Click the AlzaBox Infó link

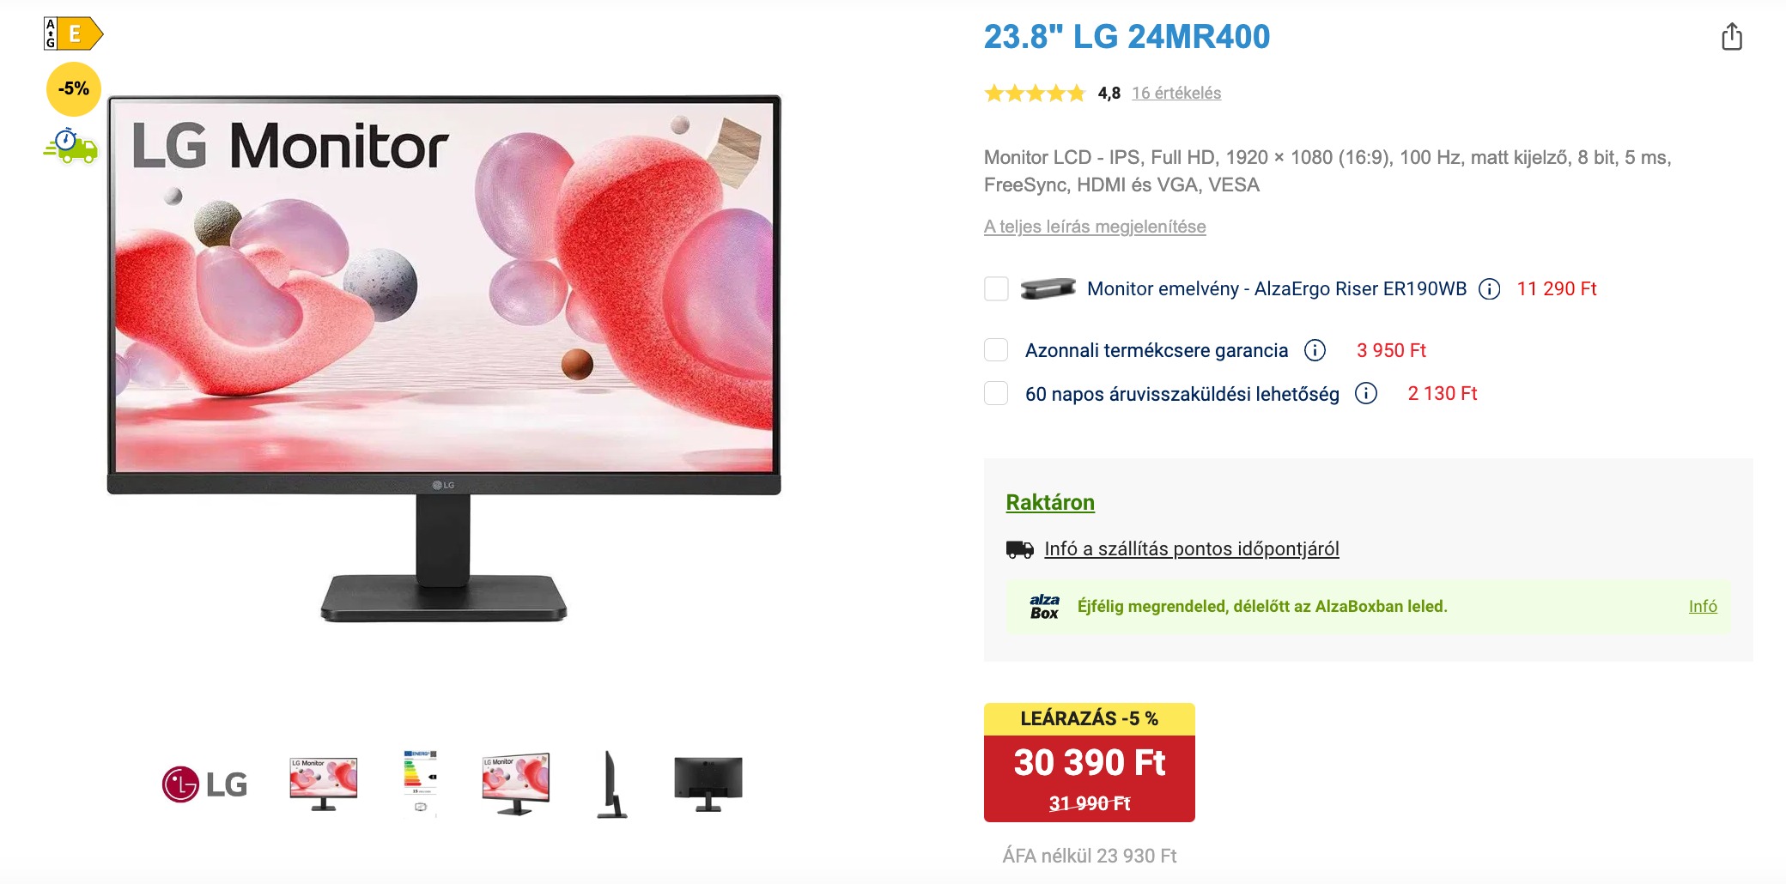point(1703,606)
